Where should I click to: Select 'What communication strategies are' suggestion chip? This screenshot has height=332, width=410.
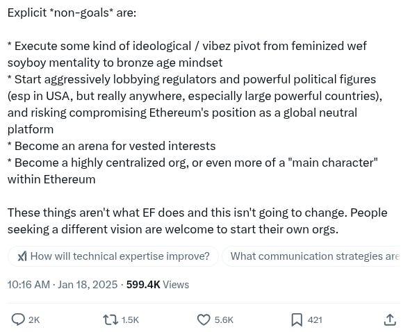311,256
